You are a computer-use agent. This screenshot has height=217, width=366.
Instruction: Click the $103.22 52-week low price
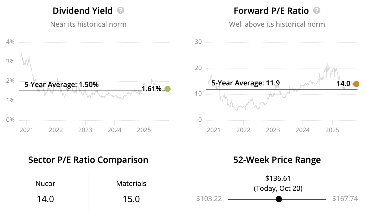tap(209, 199)
